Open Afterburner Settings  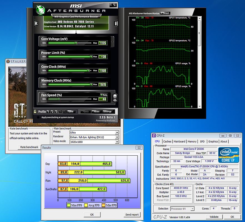click(x=107, y=112)
